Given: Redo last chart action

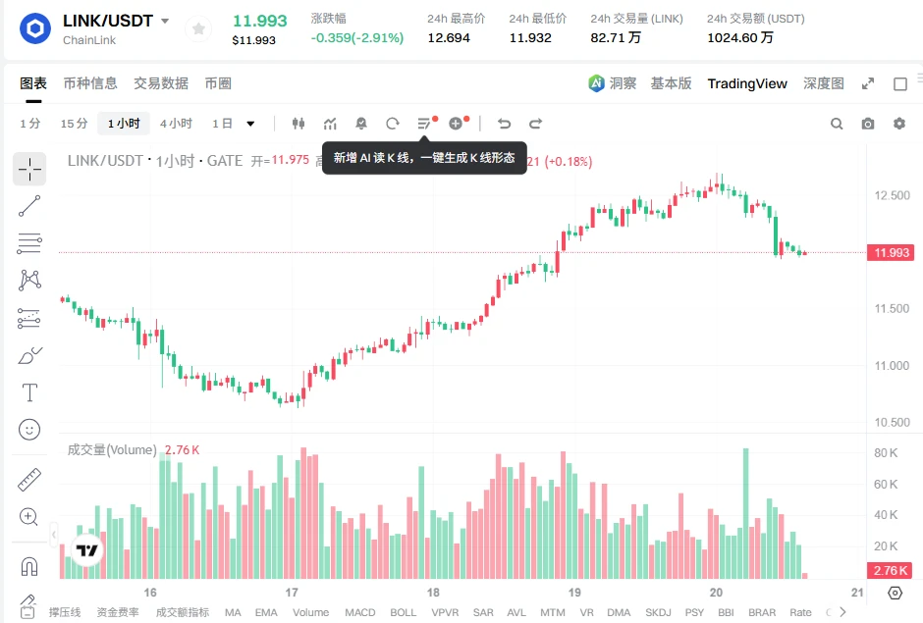Looking at the screenshot, I should [535, 124].
